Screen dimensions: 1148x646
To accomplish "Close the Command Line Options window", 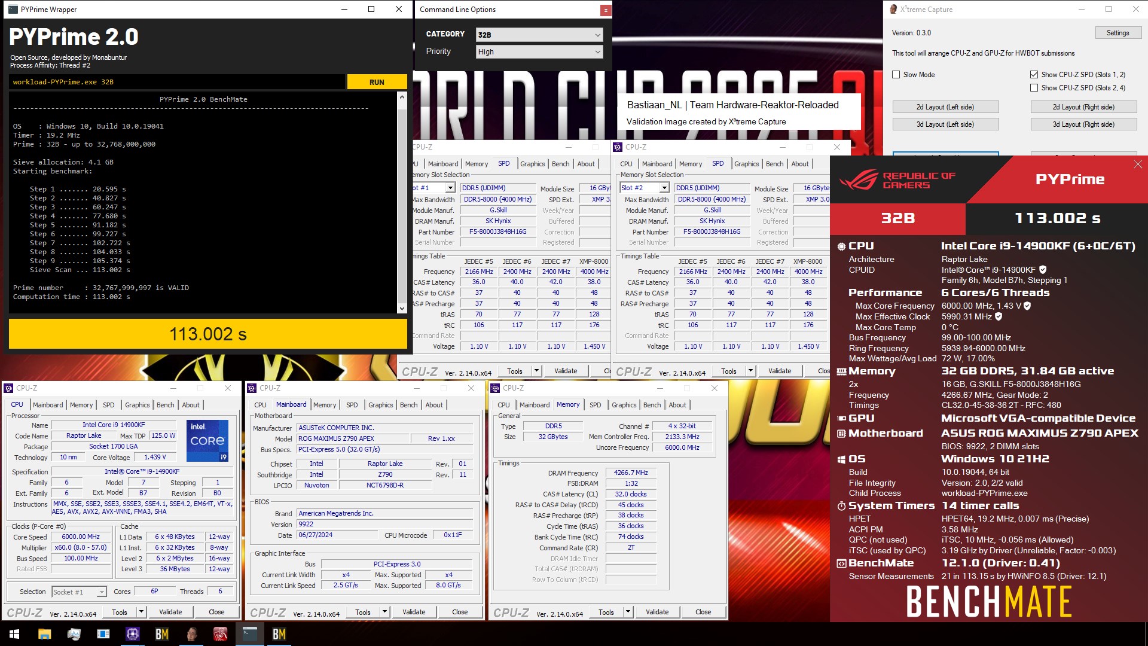I will 606,10.
